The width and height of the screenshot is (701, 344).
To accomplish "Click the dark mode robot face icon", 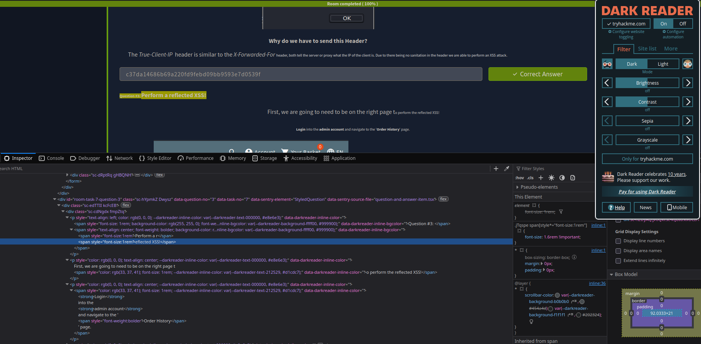I will click(x=607, y=64).
